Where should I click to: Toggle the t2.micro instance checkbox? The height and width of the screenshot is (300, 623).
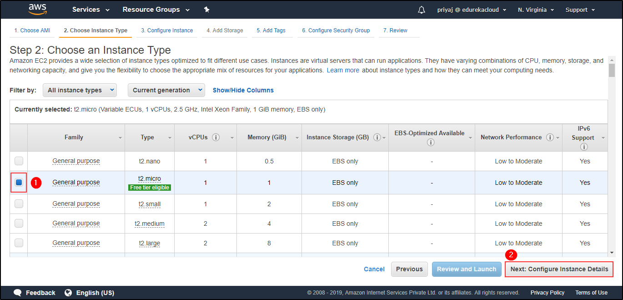click(19, 182)
